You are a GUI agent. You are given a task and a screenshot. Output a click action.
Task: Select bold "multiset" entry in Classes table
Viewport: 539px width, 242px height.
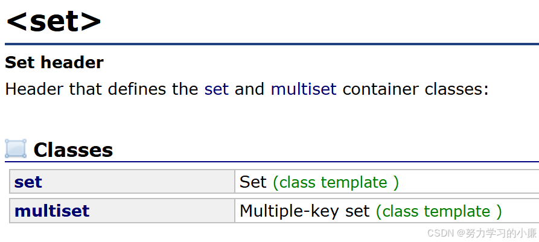tap(52, 211)
